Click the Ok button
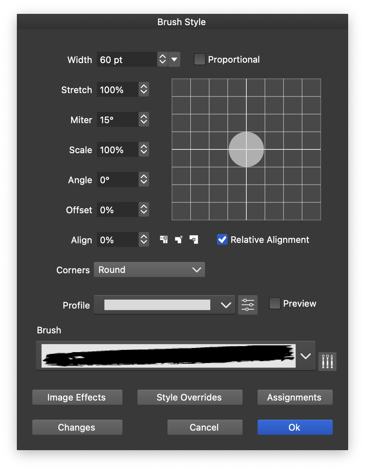 pos(295,427)
